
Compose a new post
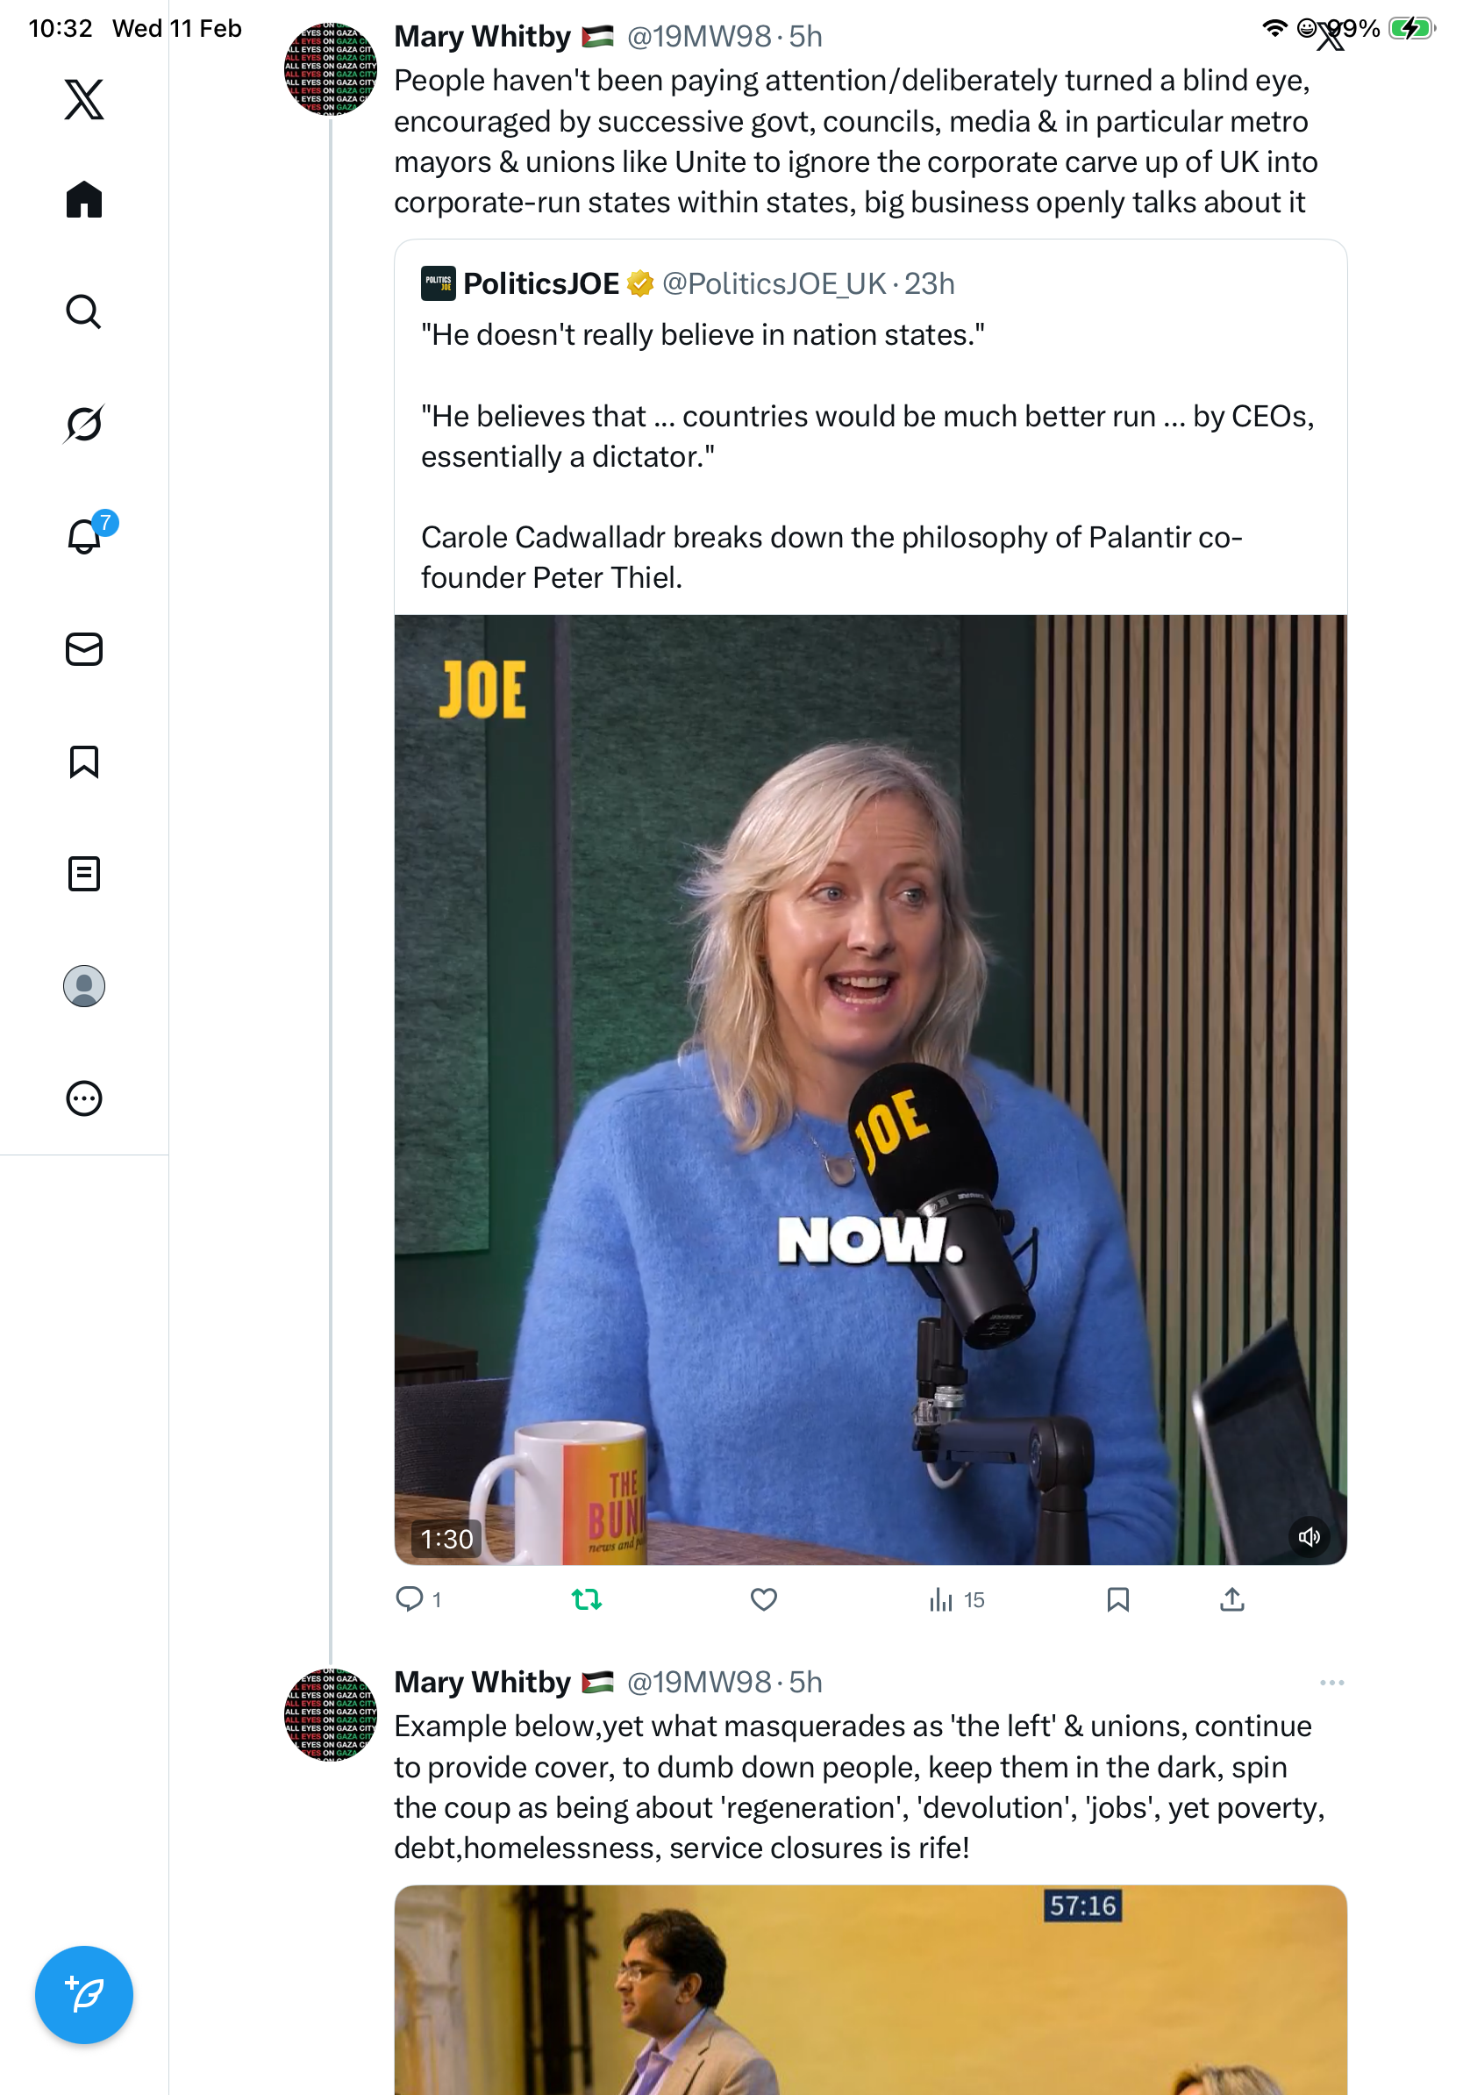point(84,1994)
